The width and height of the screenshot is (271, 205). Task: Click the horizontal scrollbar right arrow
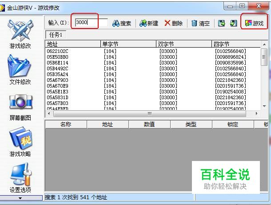(x=256, y=114)
